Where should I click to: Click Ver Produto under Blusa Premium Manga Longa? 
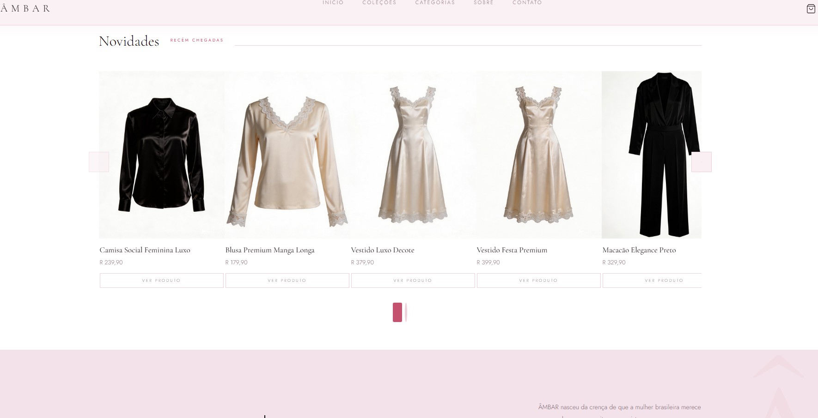pyautogui.click(x=287, y=281)
